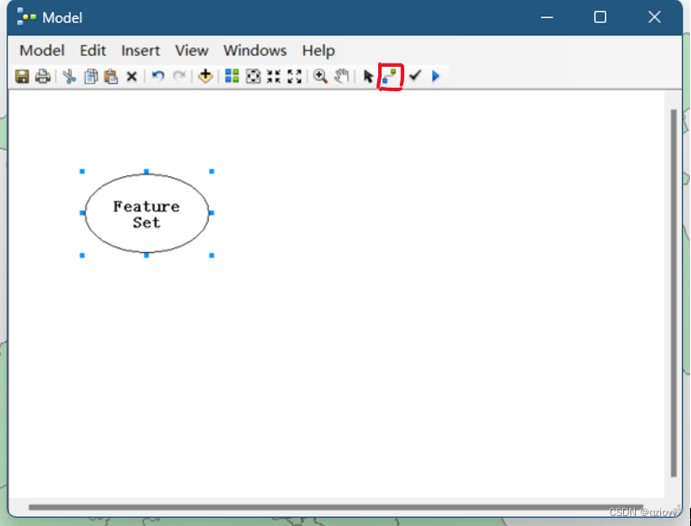The height and width of the screenshot is (526, 691).
Task: Open the Help menu
Action: tap(318, 52)
